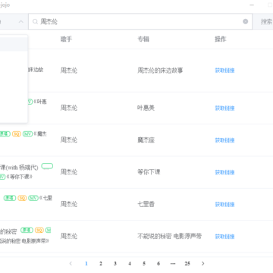
Task: Jump to page 4
Action: pos(130,264)
